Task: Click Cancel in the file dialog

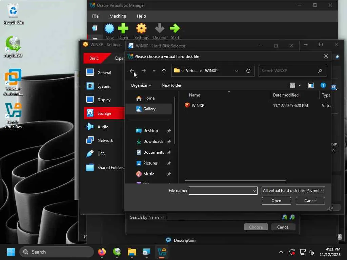Action: click(310, 201)
